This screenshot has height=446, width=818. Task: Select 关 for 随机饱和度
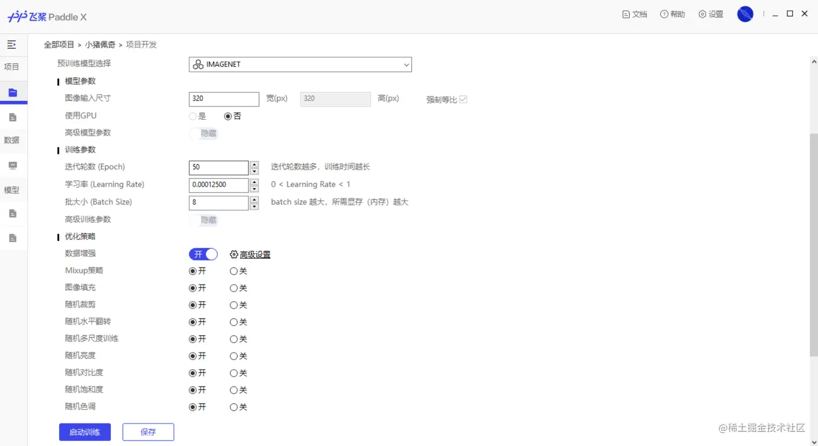pyautogui.click(x=234, y=390)
